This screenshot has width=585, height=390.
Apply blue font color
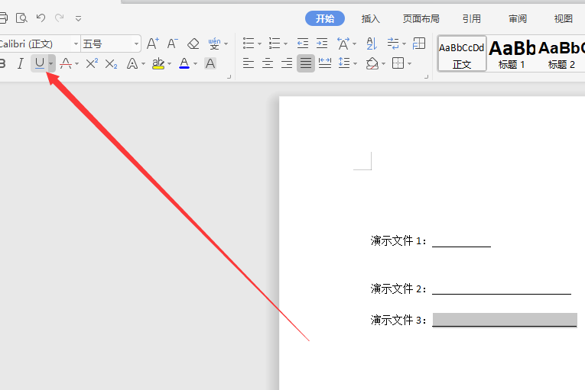click(184, 63)
